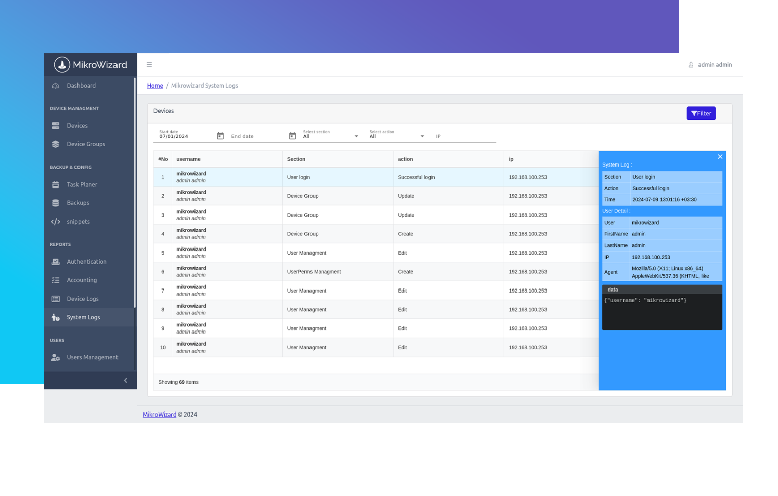Click the Filter button
Viewport: 778px width, 496px height.
pos(701,113)
